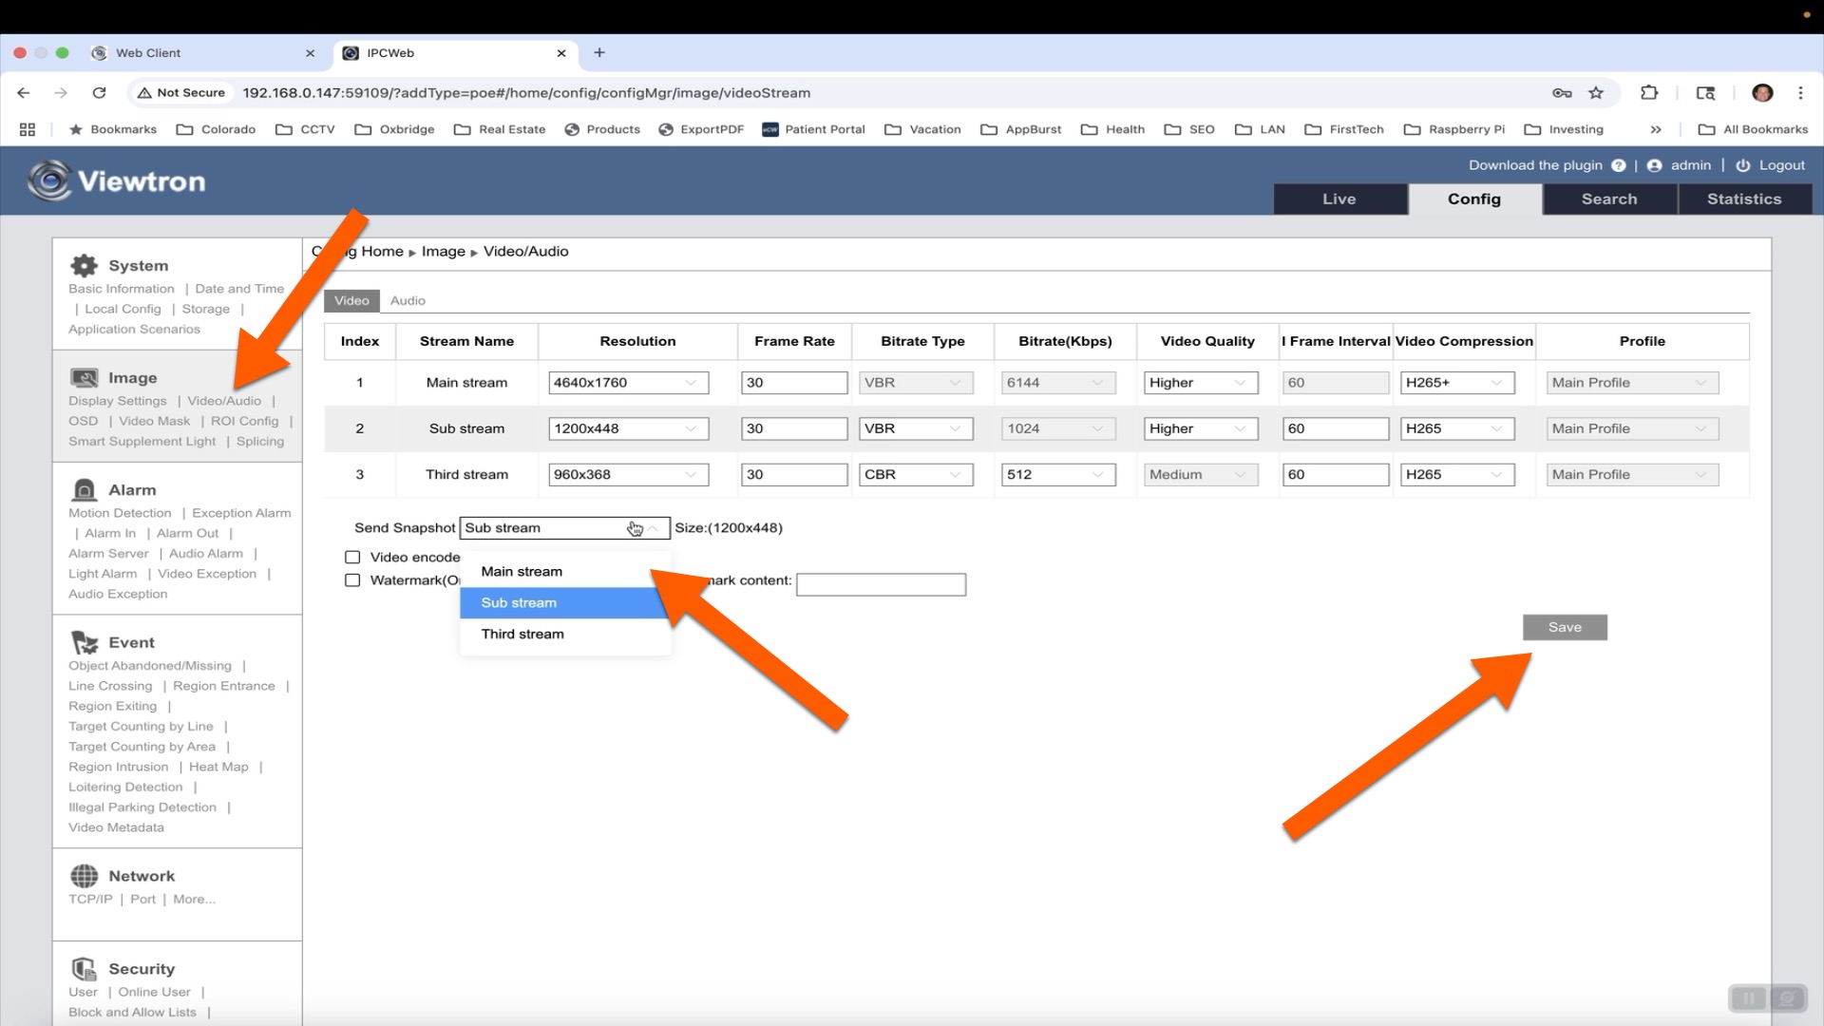This screenshot has height=1026, width=1824.
Task: Select Third stream in snapshot dropdown list
Action: pos(565,634)
